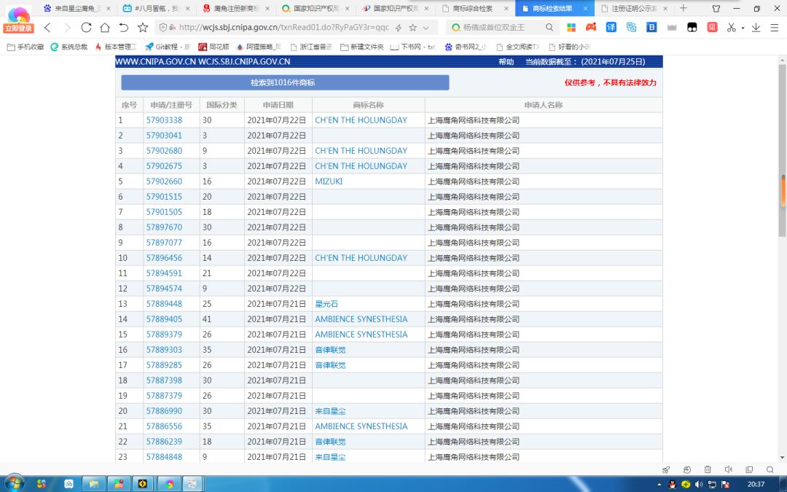Open trademark registration number 57903338
Image resolution: width=787 pixels, height=492 pixels.
tap(164, 120)
